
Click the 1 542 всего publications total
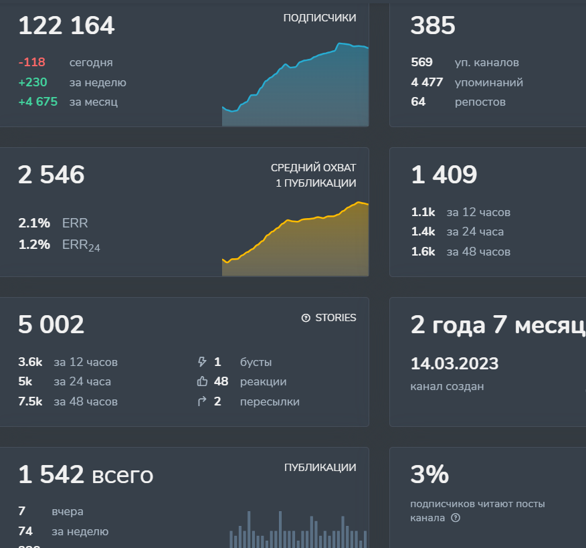(86, 474)
